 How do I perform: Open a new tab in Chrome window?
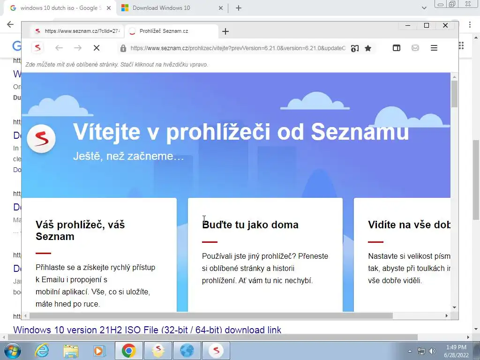pos(239,8)
